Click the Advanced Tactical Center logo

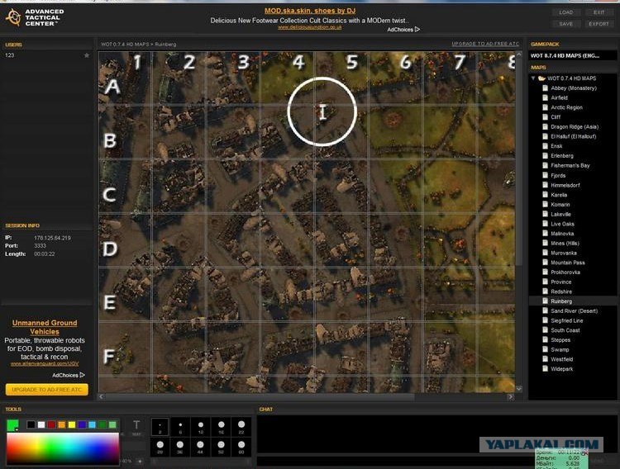click(x=34, y=17)
